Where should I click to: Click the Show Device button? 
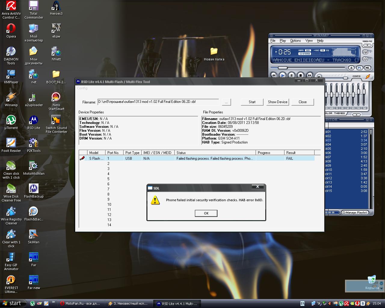(278, 102)
